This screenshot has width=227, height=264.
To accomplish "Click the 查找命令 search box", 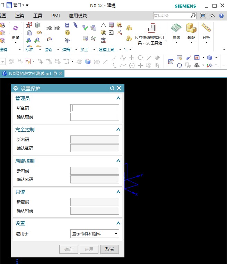I will [172, 16].
